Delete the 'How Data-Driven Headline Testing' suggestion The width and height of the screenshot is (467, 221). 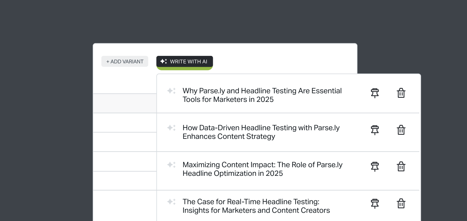click(x=401, y=130)
